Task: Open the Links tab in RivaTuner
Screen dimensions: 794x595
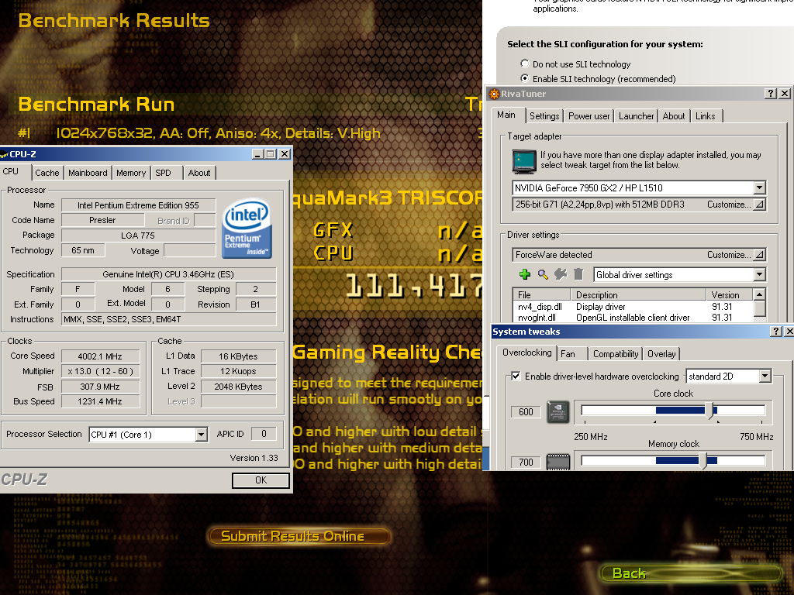Action: tap(706, 116)
